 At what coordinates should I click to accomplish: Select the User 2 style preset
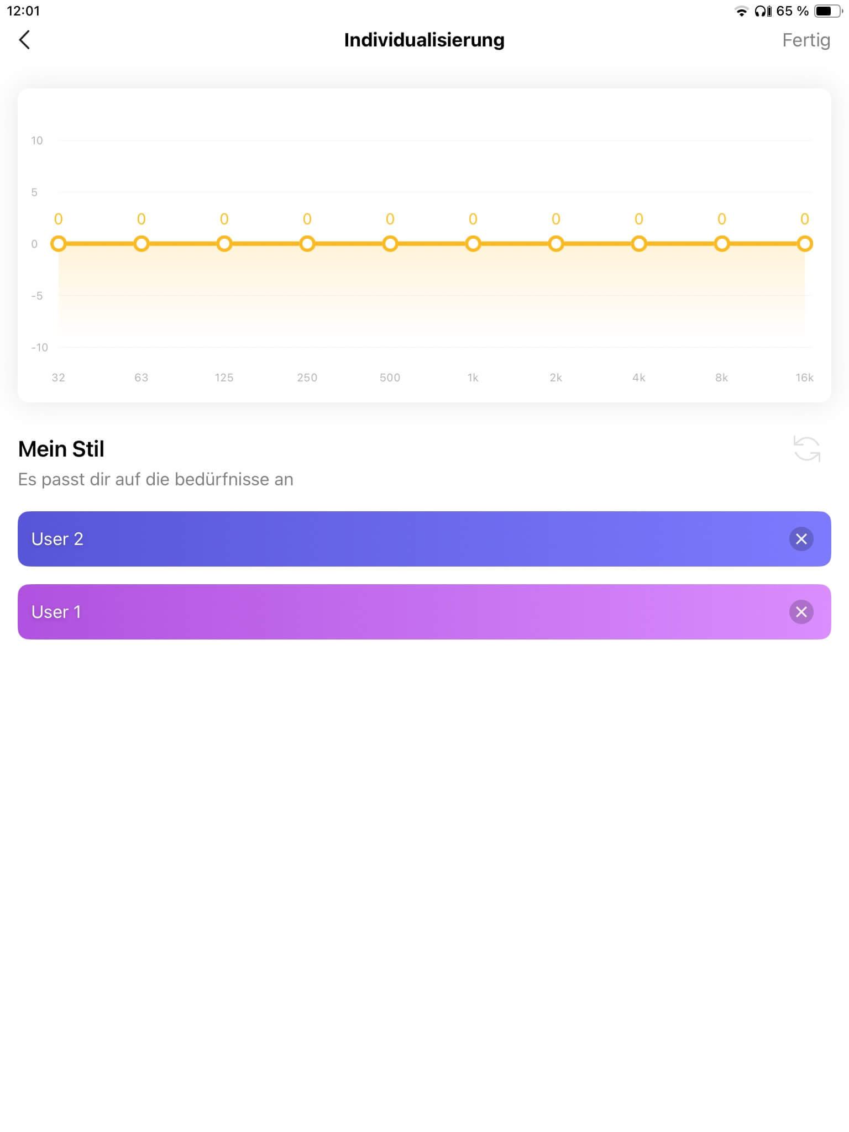click(x=387, y=539)
